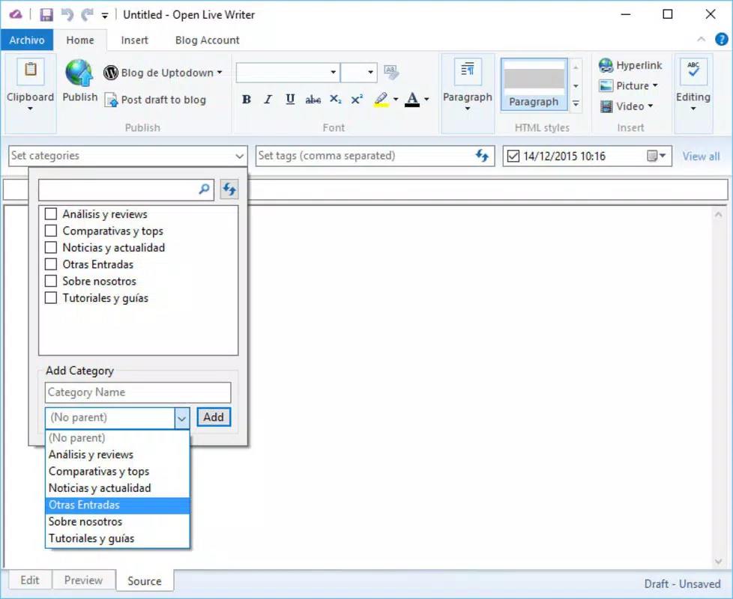The width and height of the screenshot is (733, 599).
Task: Collapse the ribbon with the caret
Action: pos(702,40)
